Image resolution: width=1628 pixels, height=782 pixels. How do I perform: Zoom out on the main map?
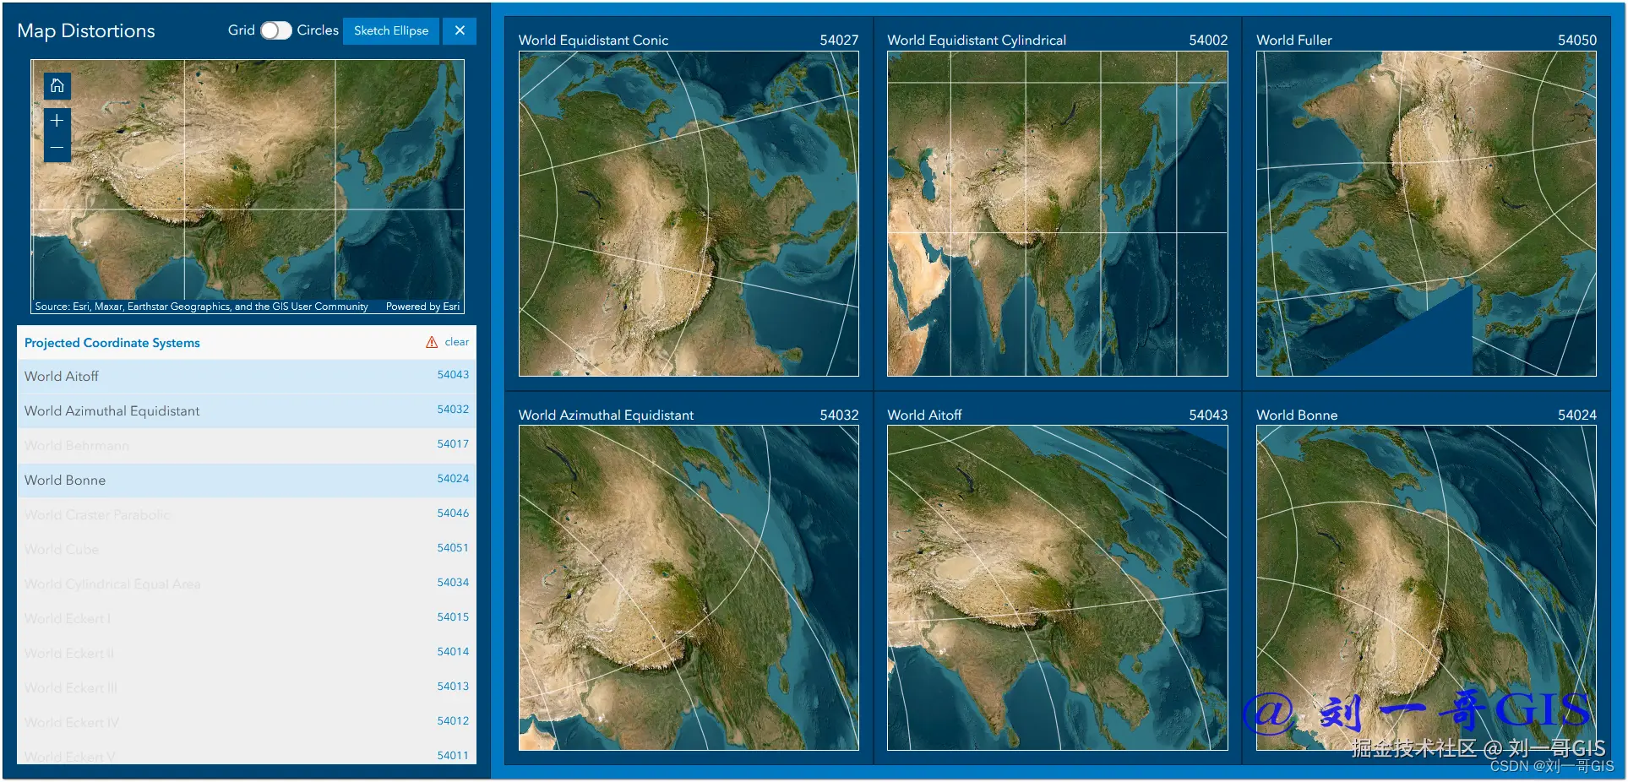coord(57,148)
